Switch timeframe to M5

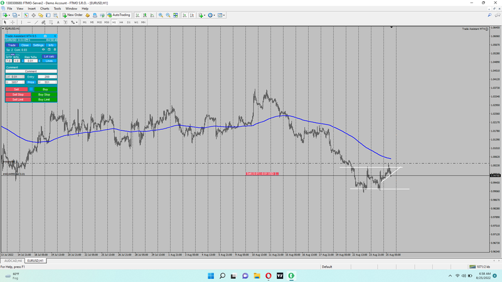click(x=92, y=23)
